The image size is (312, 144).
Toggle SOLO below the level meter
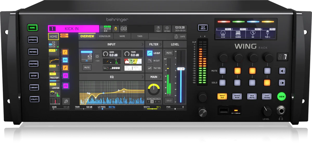[x=169, y=101]
